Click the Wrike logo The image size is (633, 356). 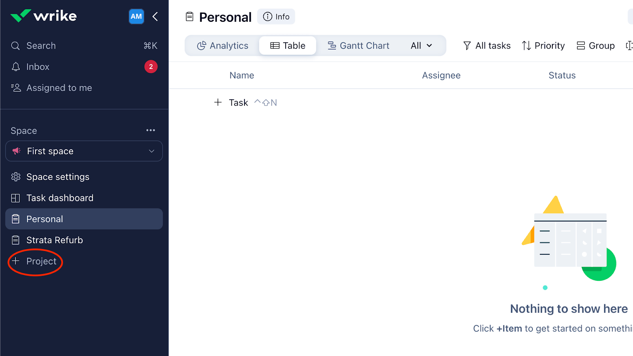(44, 16)
